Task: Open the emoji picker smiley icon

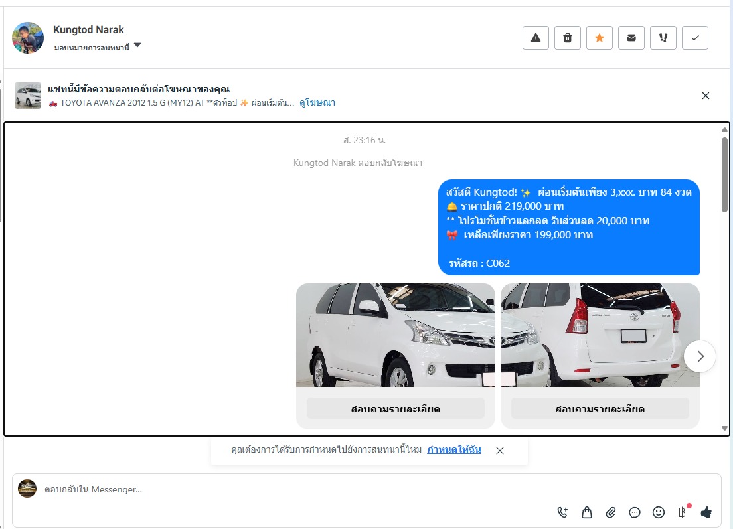Action: pyautogui.click(x=659, y=512)
